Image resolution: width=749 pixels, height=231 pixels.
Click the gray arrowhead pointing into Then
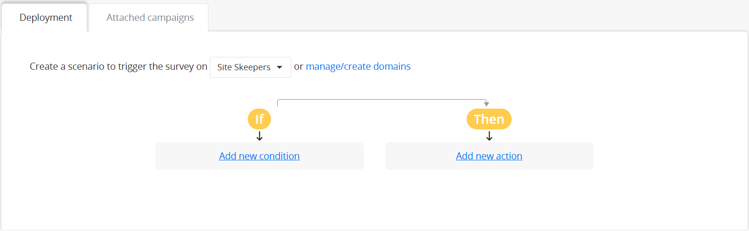[x=487, y=104]
